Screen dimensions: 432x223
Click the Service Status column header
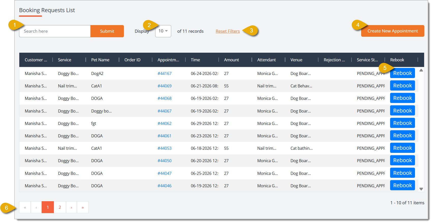click(367, 60)
